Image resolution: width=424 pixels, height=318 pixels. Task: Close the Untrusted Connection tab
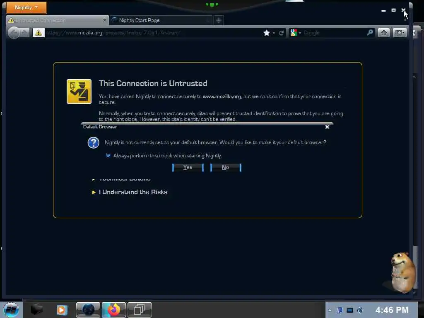pos(105,20)
